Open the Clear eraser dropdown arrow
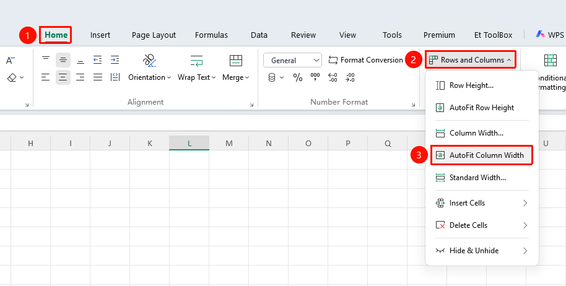Viewport: 566px width, 286px height. (22, 77)
